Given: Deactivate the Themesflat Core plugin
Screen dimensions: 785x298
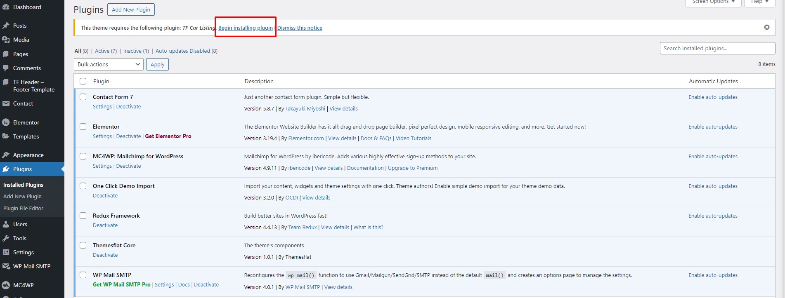Looking at the screenshot, I should (x=105, y=255).
